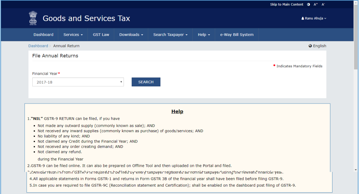Expand the Help navigation menu
Image resolution: width=359 pixels, height=194 pixels.
(x=204, y=35)
